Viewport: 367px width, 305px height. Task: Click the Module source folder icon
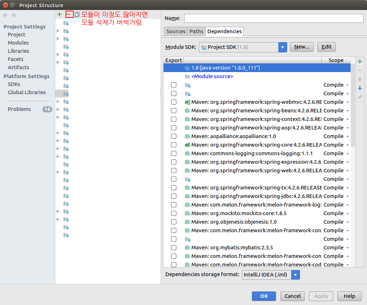tap(187, 76)
